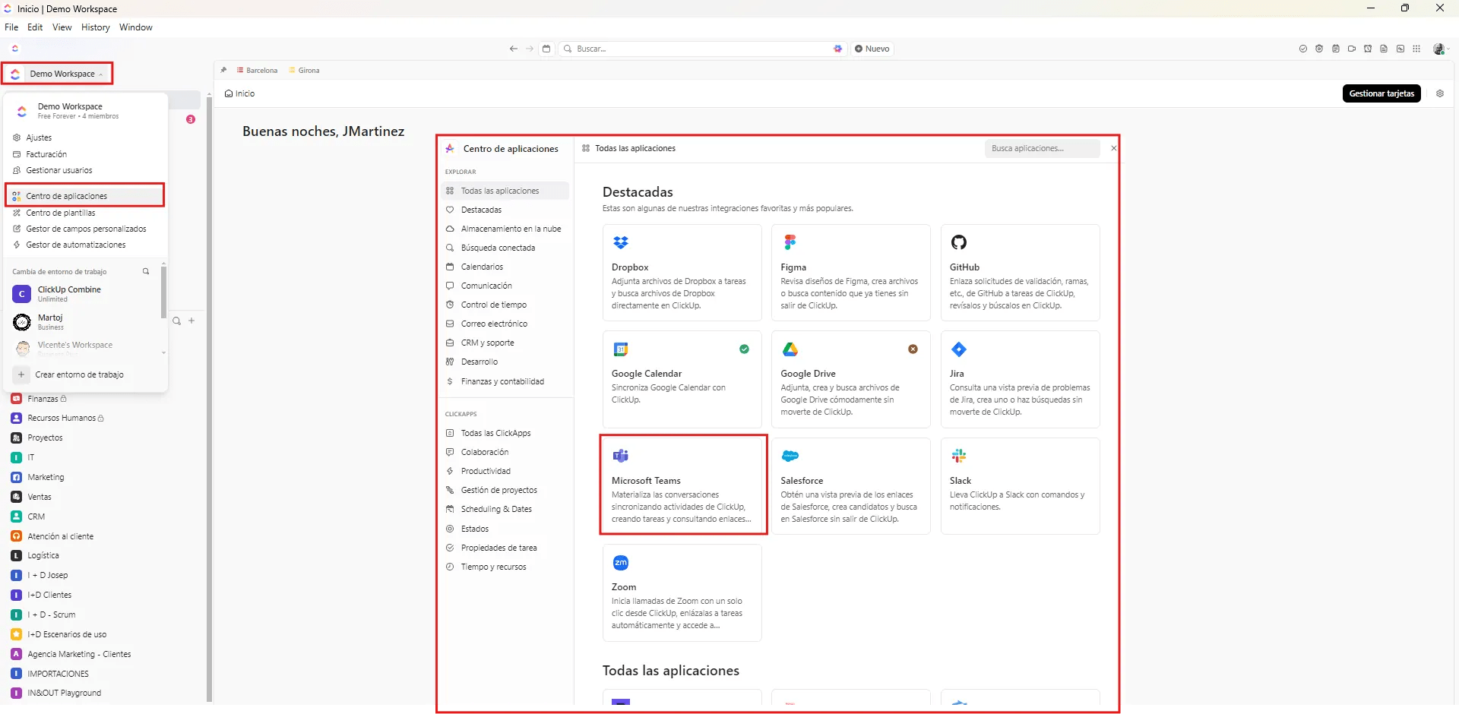This screenshot has height=714, width=1459.
Task: Select the Microsoft Teams integration icon
Action: [621, 456]
